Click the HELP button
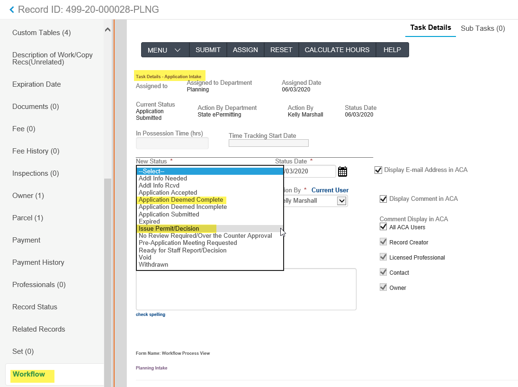The image size is (518, 387). point(393,50)
